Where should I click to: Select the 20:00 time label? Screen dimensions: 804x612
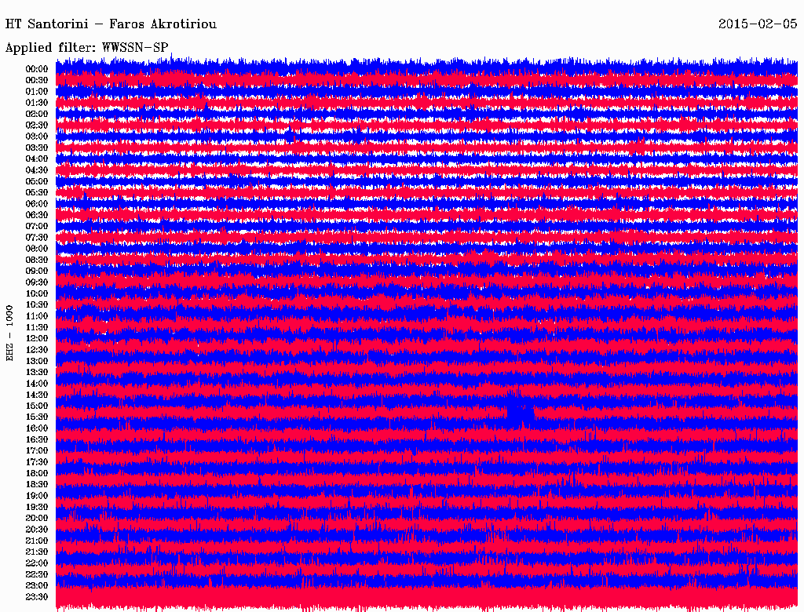point(36,518)
